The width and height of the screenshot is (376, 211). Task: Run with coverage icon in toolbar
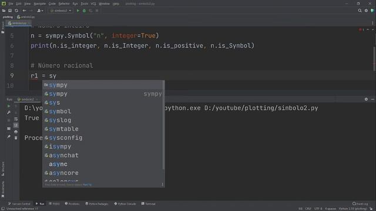(90, 11)
